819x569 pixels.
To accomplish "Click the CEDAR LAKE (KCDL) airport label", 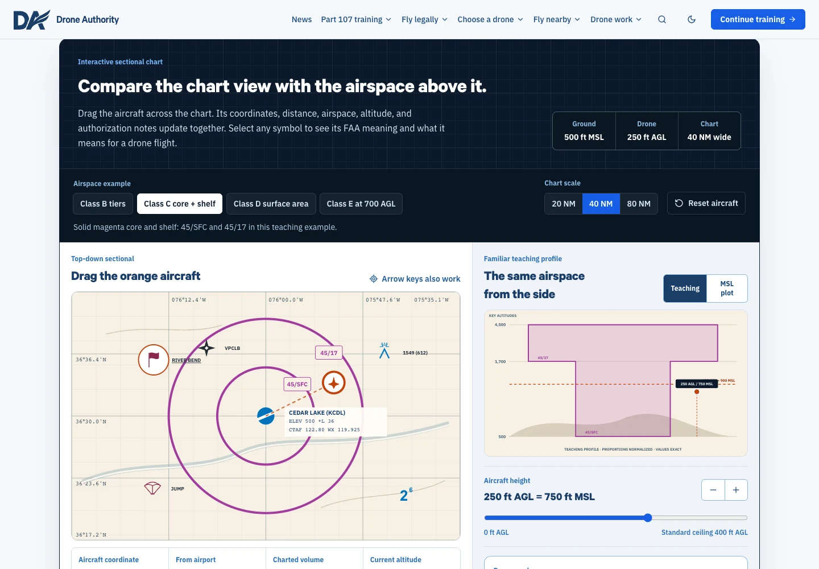I will [317, 413].
